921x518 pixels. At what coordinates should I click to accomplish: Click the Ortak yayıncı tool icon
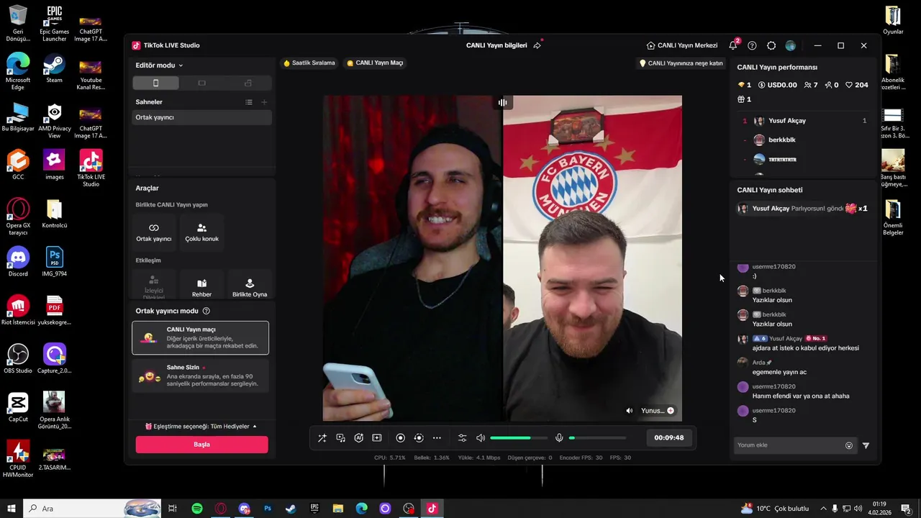coord(154,232)
